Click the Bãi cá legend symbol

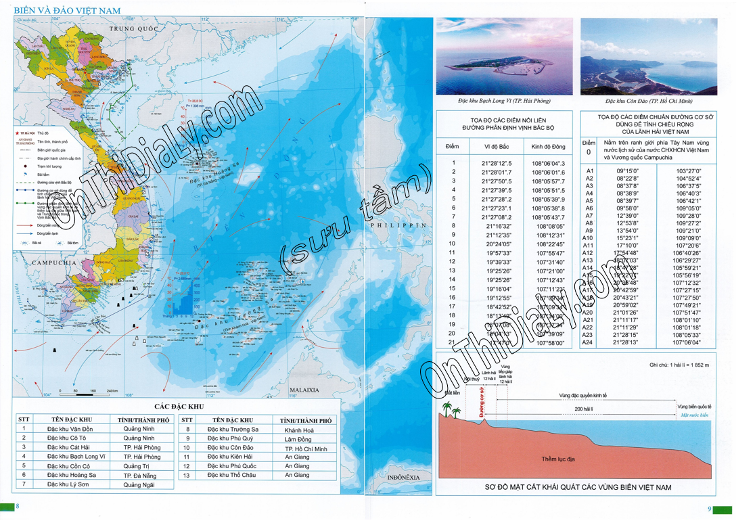(x=25, y=242)
